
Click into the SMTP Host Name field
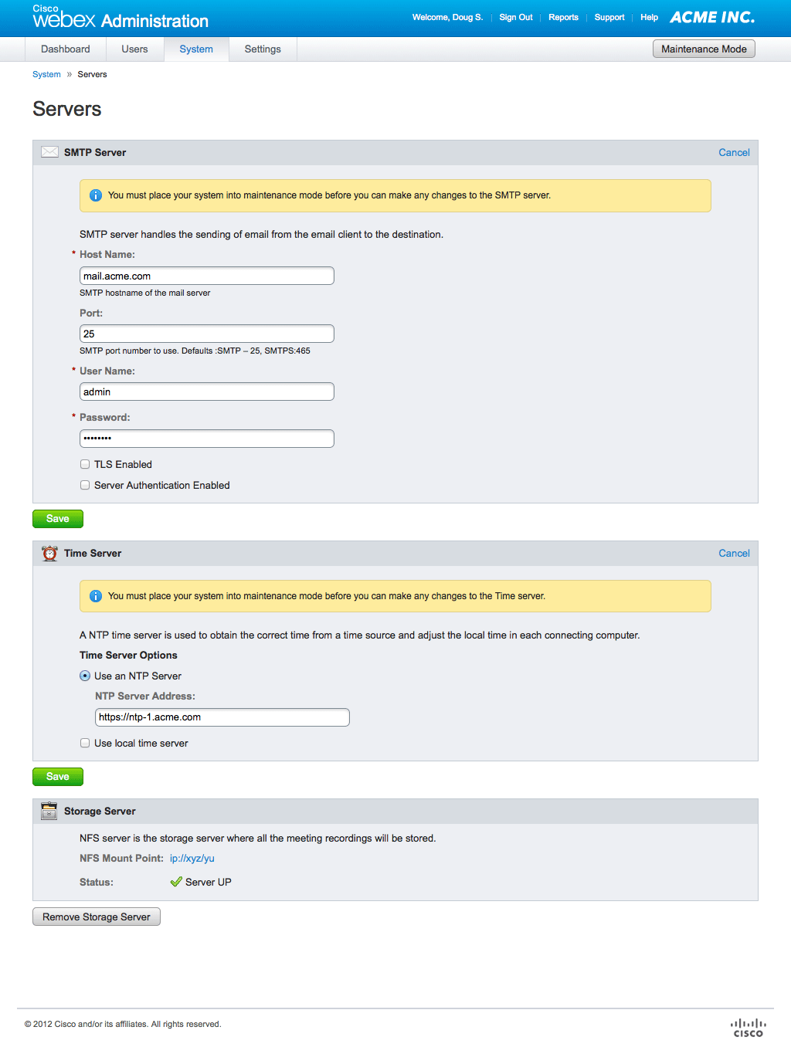click(207, 276)
